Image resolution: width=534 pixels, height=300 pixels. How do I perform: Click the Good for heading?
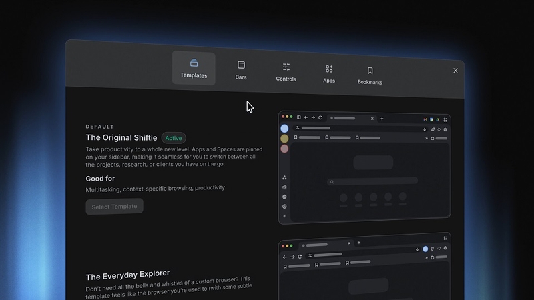[100, 178]
